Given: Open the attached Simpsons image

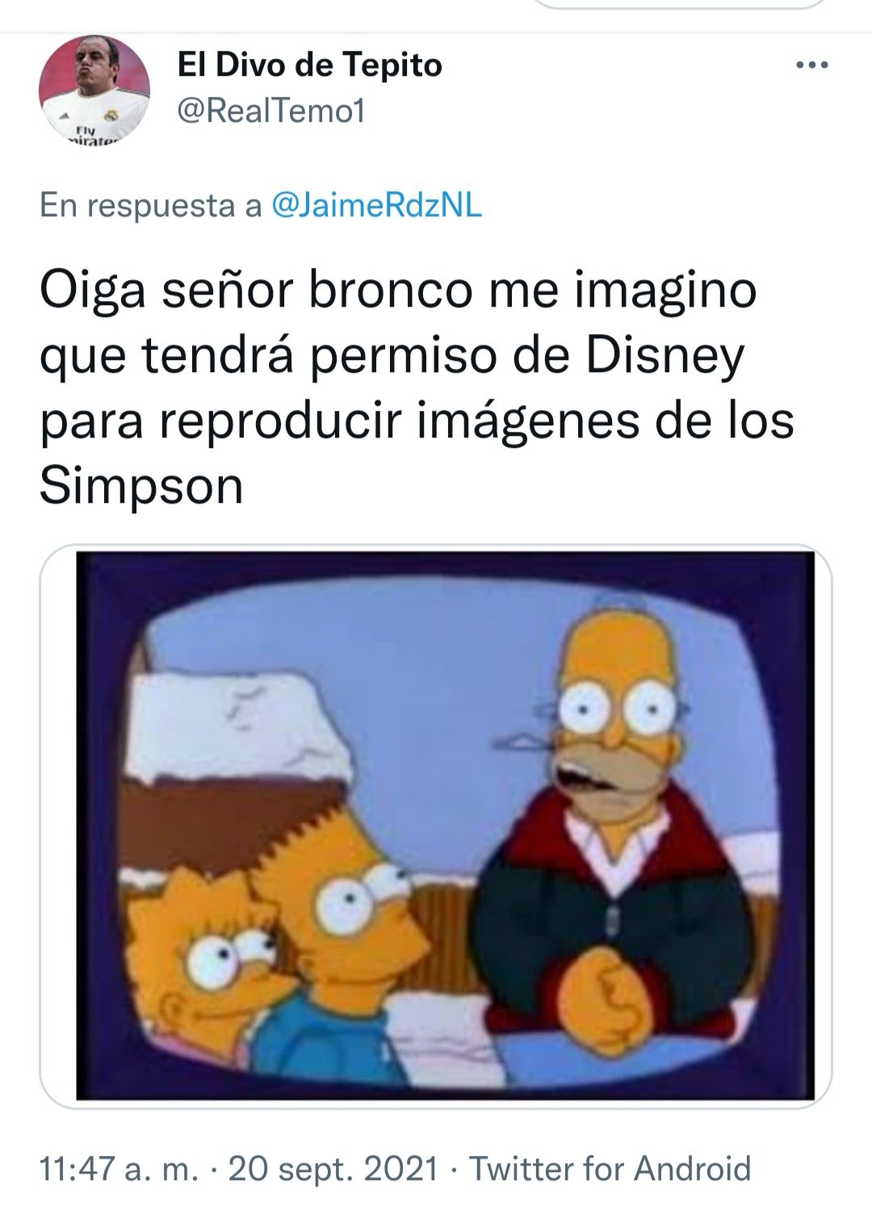Looking at the screenshot, I should [x=436, y=825].
